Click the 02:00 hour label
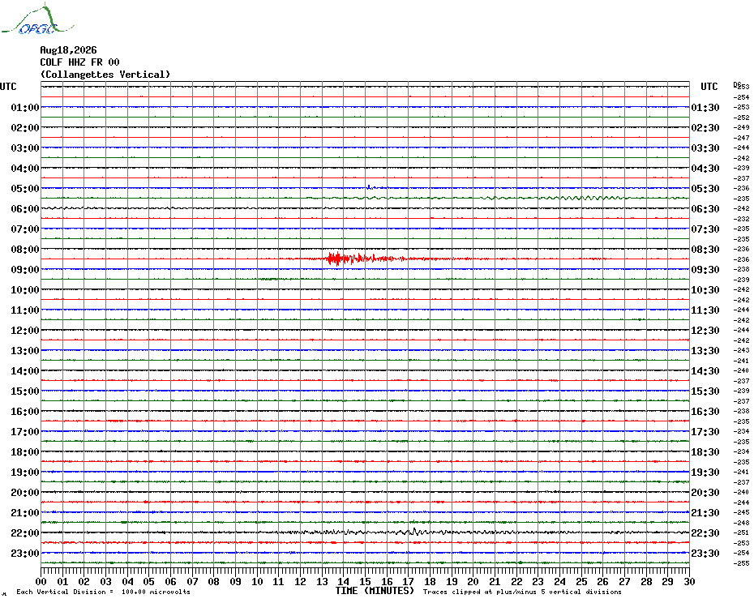 click(x=25, y=127)
